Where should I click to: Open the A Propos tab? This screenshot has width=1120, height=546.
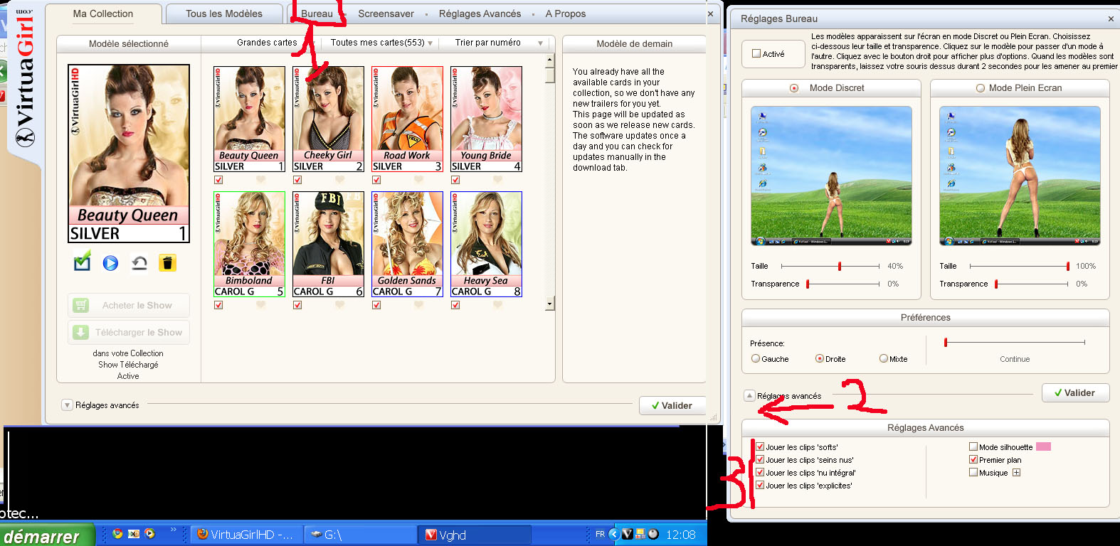coord(566,14)
